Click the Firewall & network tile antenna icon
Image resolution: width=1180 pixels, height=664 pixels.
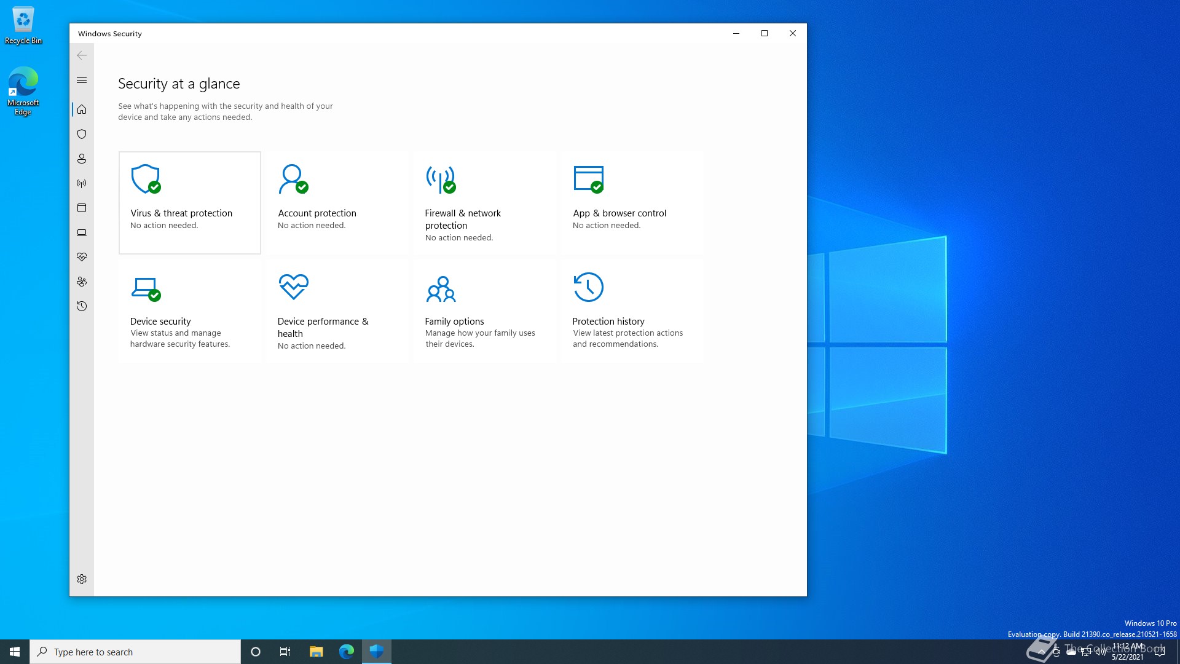441,179
